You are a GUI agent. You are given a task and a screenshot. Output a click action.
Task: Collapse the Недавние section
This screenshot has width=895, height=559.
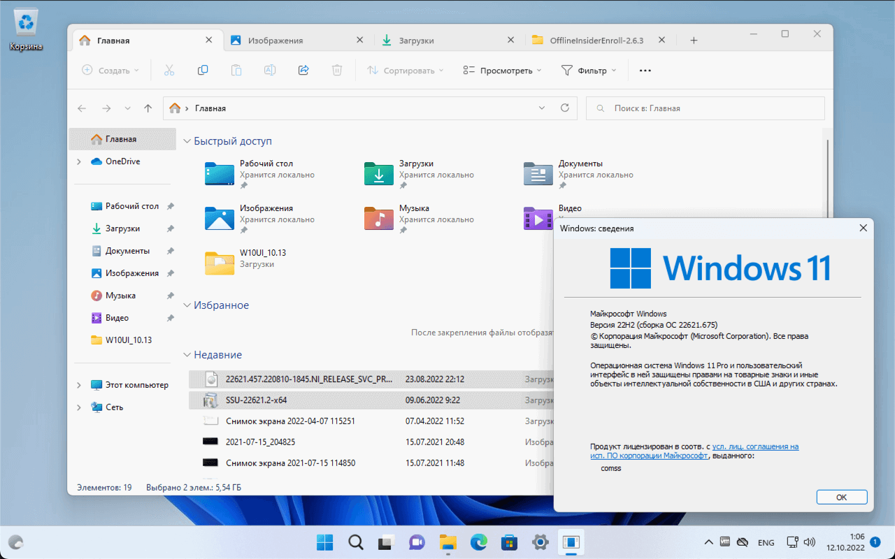point(187,355)
